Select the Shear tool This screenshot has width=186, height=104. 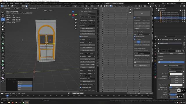click(3, 78)
